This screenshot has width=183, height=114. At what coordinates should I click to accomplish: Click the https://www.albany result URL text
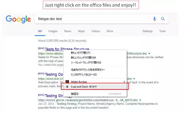(x=50, y=54)
